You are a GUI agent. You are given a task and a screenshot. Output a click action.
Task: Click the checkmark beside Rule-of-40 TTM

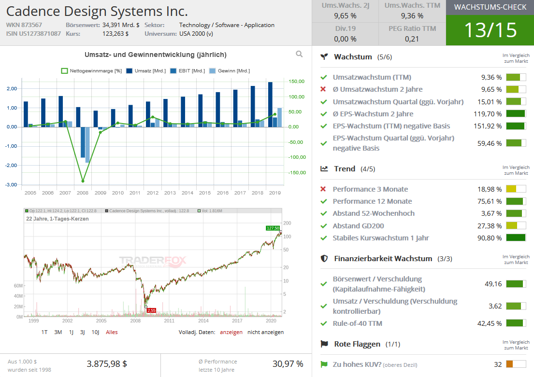pos(323,323)
